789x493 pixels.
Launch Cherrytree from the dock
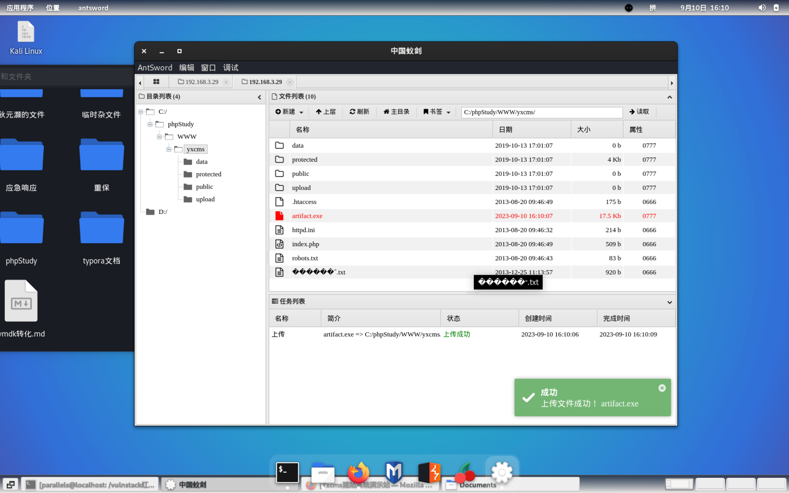(465, 472)
